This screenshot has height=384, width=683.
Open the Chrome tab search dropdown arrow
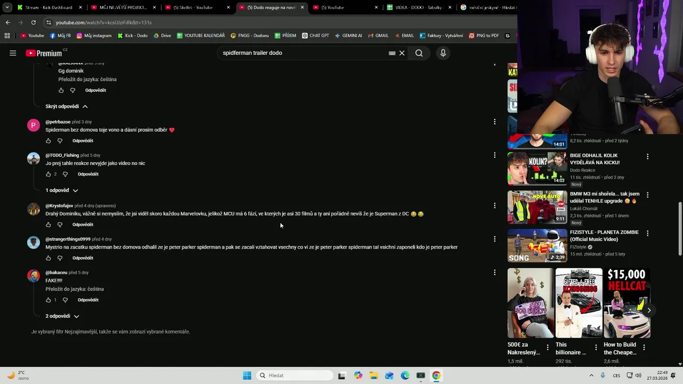pos(7,7)
